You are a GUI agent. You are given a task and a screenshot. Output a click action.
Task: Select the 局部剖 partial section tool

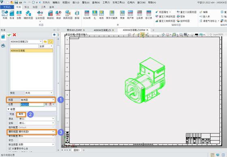[50, 15]
